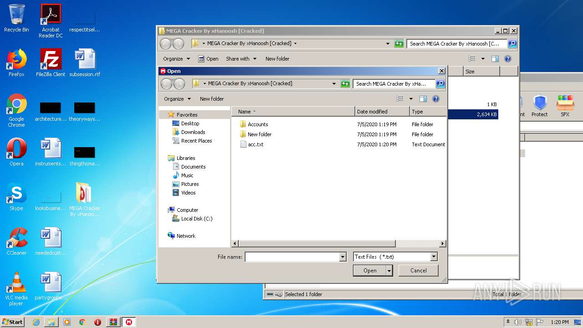Viewport: 583px width, 328px height.
Task: Click the Cancel button
Action: pos(419,271)
